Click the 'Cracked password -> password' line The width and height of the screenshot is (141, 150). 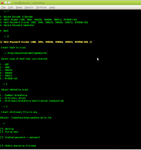click(x=20, y=137)
